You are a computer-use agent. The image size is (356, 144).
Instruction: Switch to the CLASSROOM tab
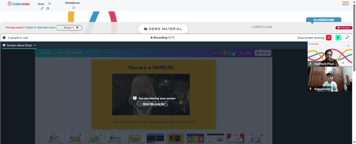(324, 20)
